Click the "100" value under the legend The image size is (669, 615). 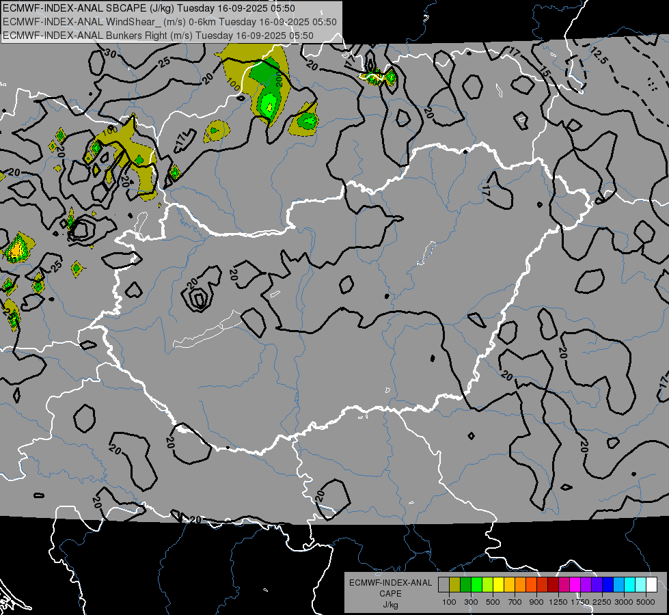click(x=449, y=602)
